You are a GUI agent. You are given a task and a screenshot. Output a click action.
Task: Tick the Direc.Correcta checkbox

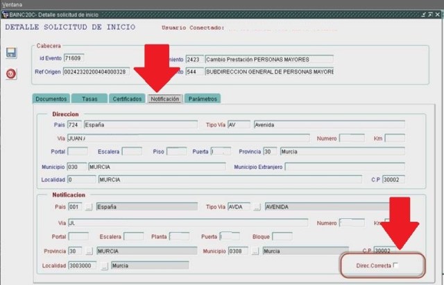[x=396, y=266]
